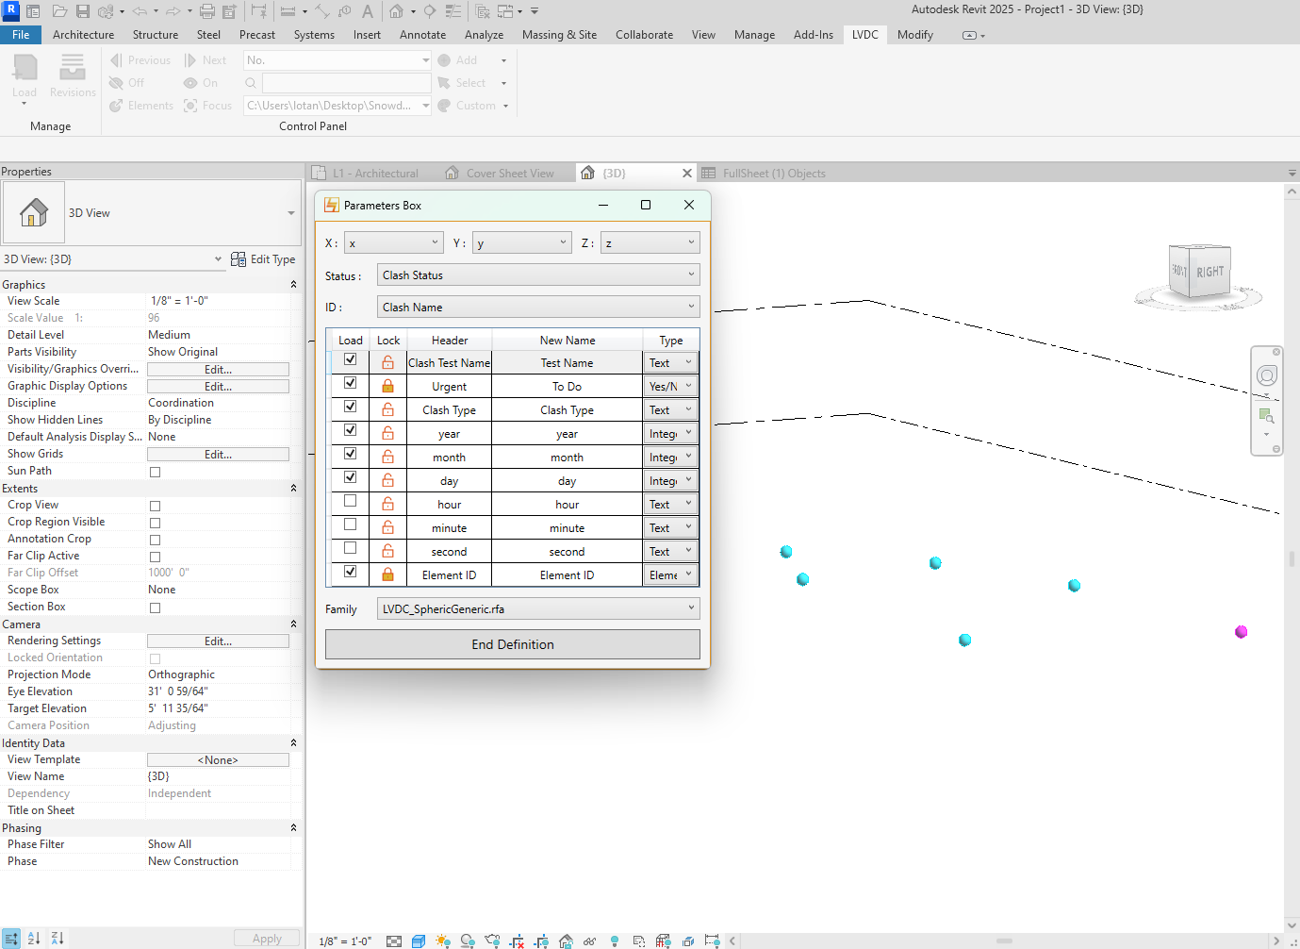Image resolution: width=1300 pixels, height=949 pixels.
Task: Click Edit for Rendering Settings
Action: pos(218,641)
